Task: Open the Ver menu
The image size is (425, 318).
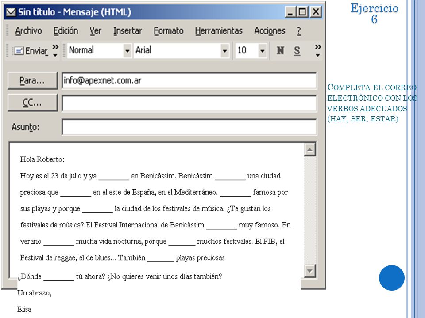Action: [x=96, y=31]
